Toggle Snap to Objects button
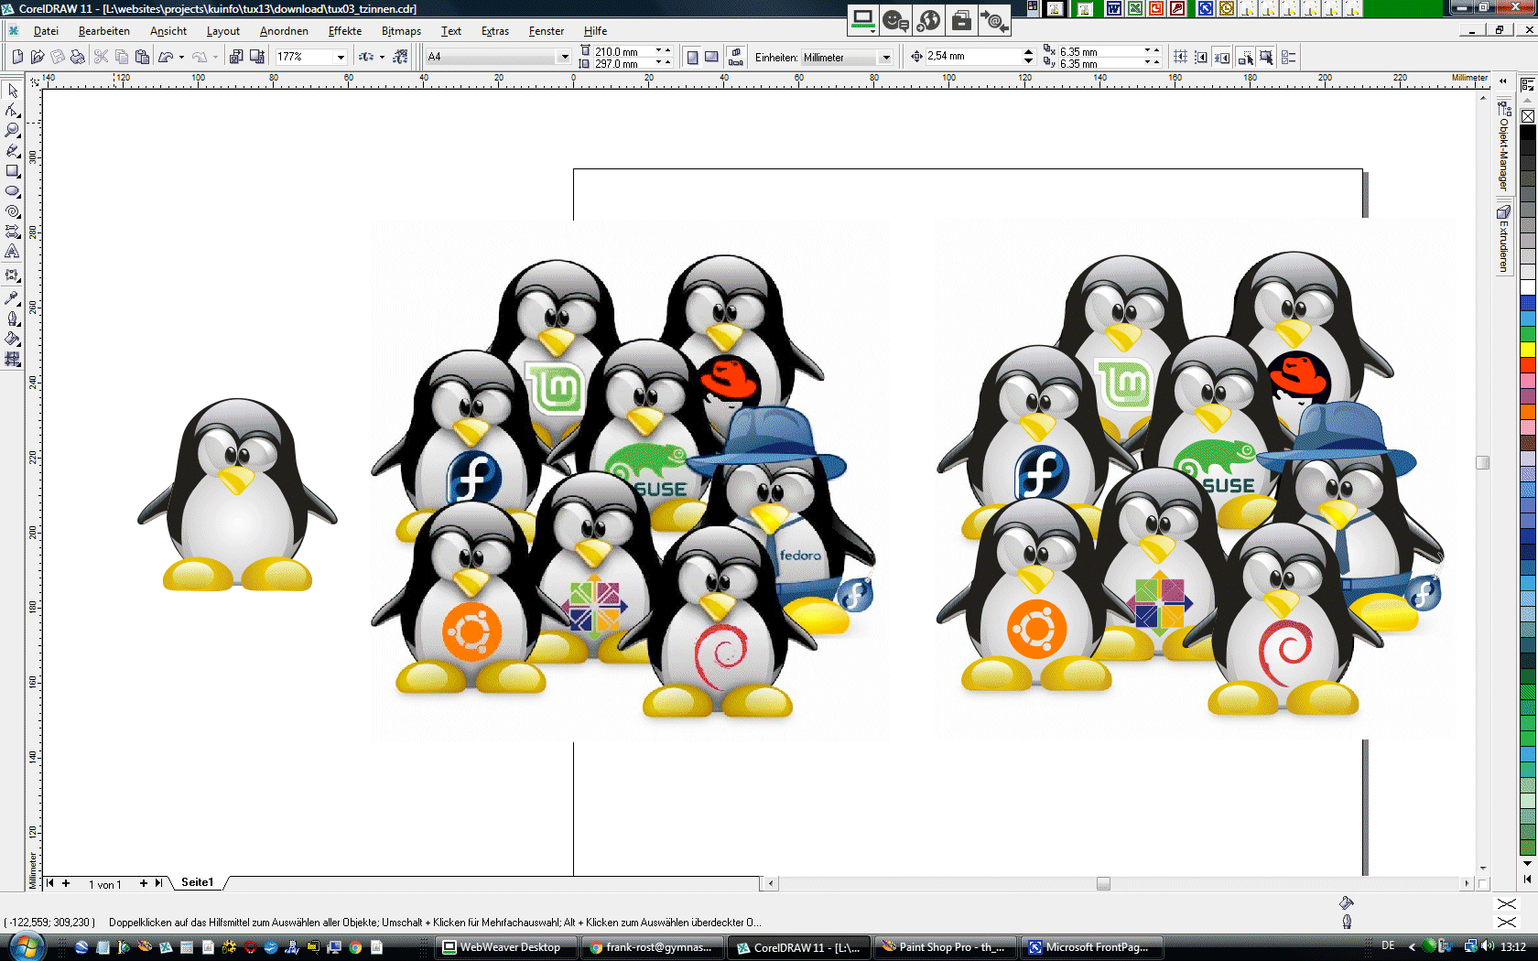 click(1222, 57)
